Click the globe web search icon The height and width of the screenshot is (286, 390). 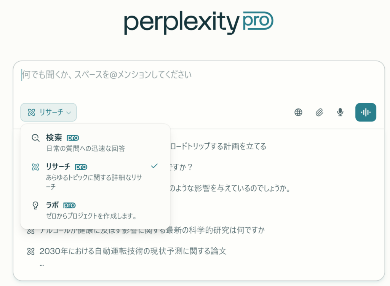[299, 112]
